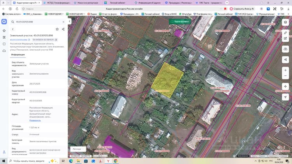The image size is (292, 164).
Task: Click the cloud download map icon
Action: (285, 49)
